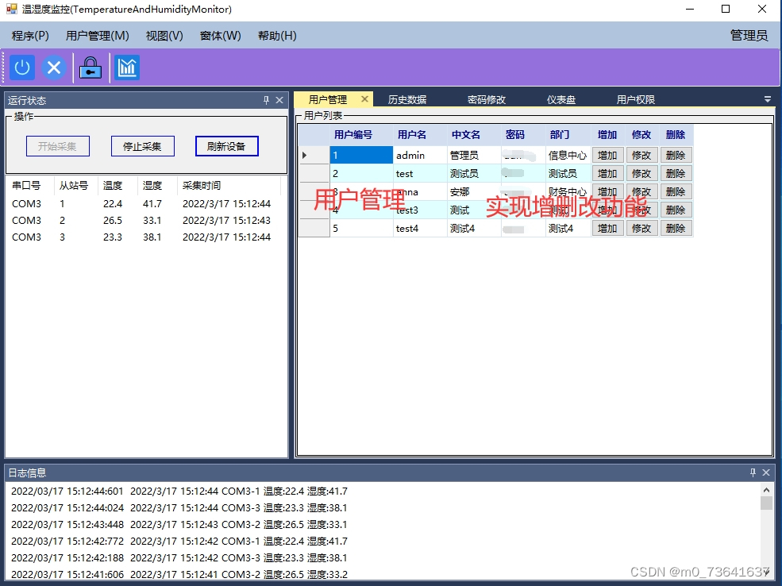Select COM3 row with temperature 26.5

pyautogui.click(x=144, y=221)
